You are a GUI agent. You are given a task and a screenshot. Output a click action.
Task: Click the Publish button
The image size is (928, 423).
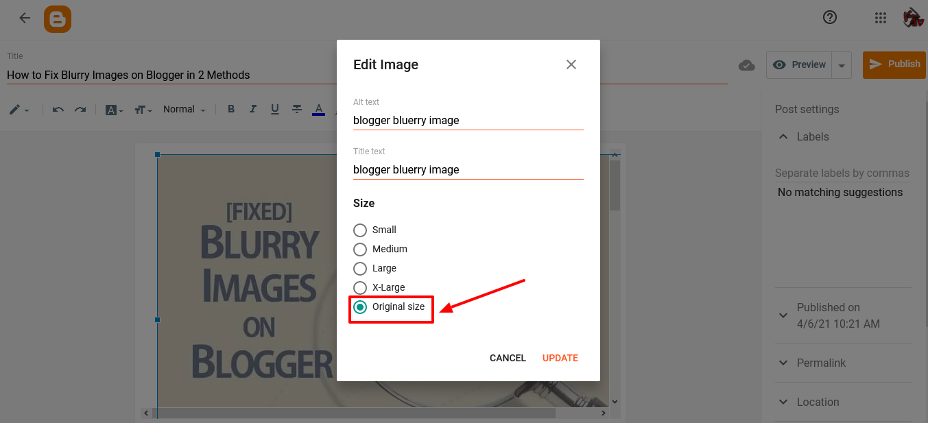click(x=894, y=64)
